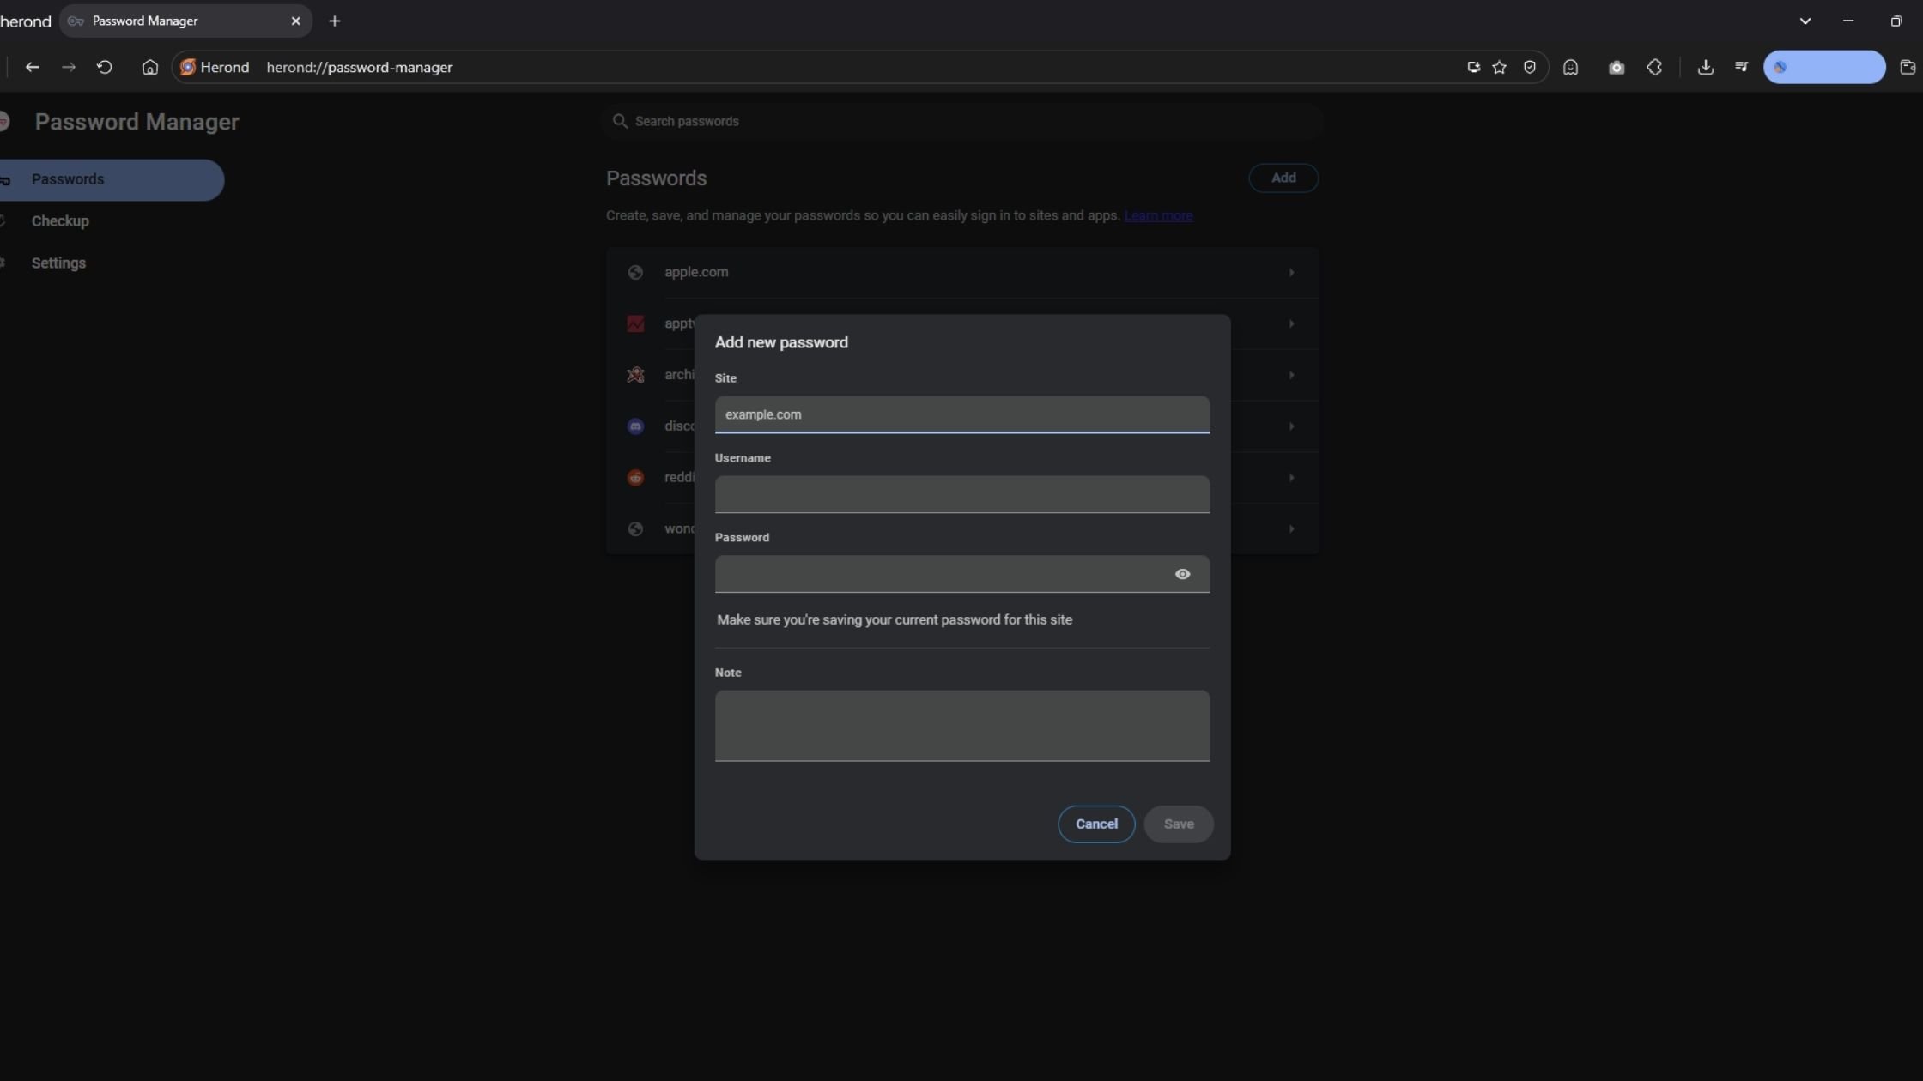1923x1081 pixels.
Task: Click inside the Username field
Action: 961,494
